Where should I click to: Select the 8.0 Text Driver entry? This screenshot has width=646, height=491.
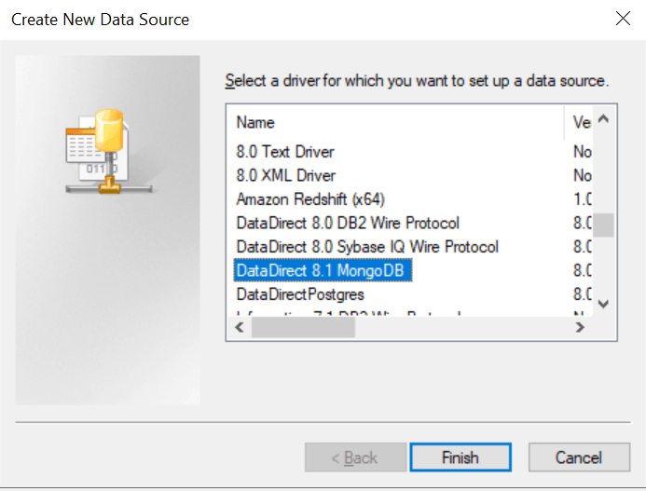(285, 151)
